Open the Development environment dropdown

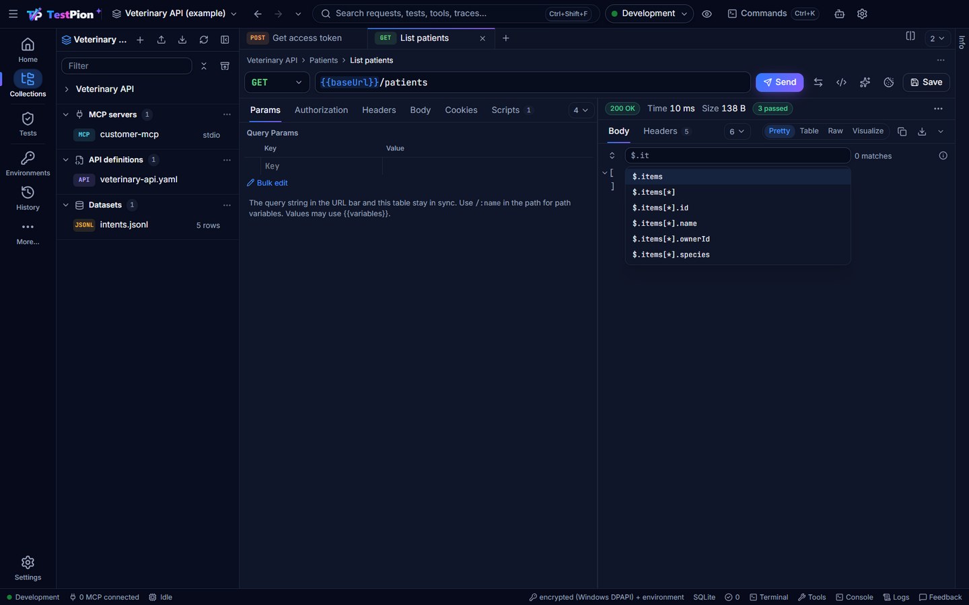click(x=649, y=13)
